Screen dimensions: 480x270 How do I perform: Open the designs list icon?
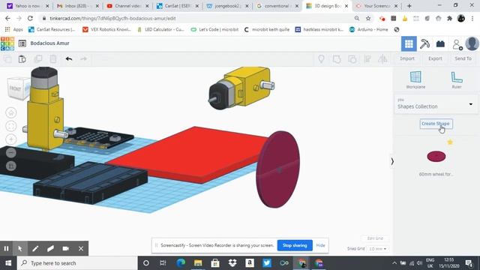22,43
